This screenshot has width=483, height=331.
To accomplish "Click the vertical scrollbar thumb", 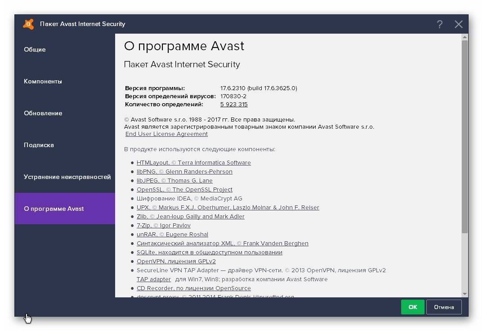I will click(465, 137).
